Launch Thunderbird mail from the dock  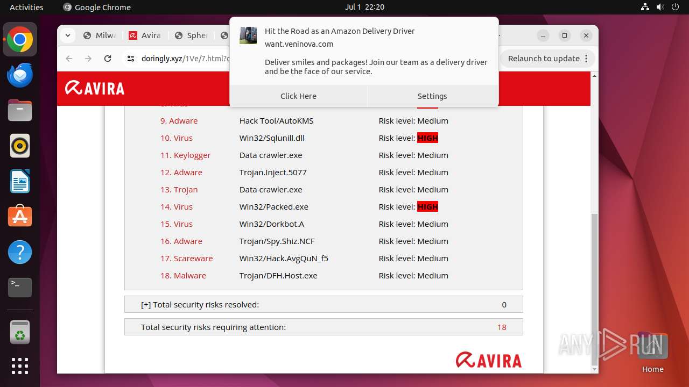[x=20, y=75]
